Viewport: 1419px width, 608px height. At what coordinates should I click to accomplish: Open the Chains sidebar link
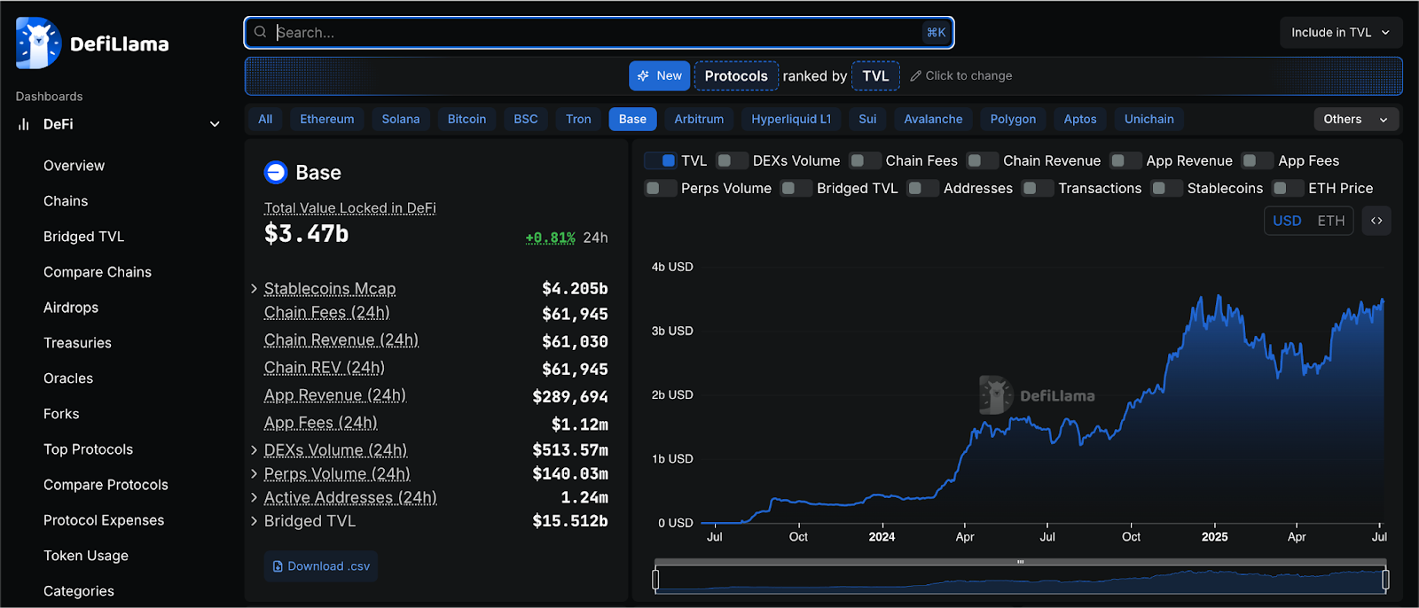(x=66, y=201)
